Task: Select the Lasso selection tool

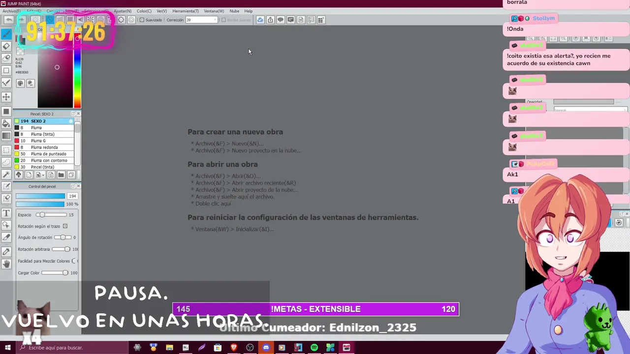Action: click(6, 162)
